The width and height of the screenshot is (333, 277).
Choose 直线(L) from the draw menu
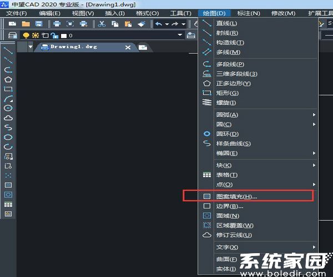click(258, 23)
